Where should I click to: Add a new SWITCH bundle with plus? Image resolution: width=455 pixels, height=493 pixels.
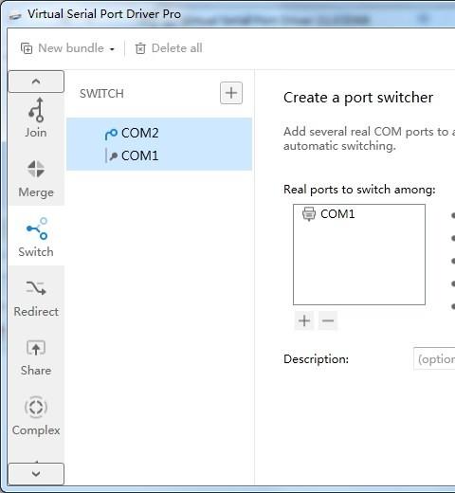coord(231,93)
